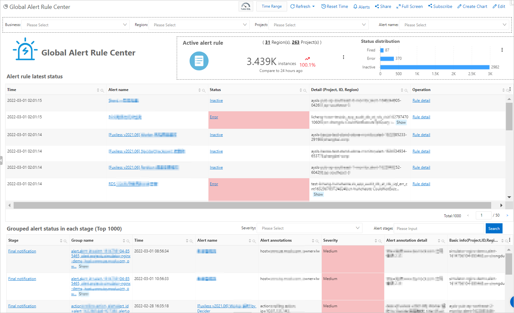Open the Project filter dropdown

pos(319,25)
